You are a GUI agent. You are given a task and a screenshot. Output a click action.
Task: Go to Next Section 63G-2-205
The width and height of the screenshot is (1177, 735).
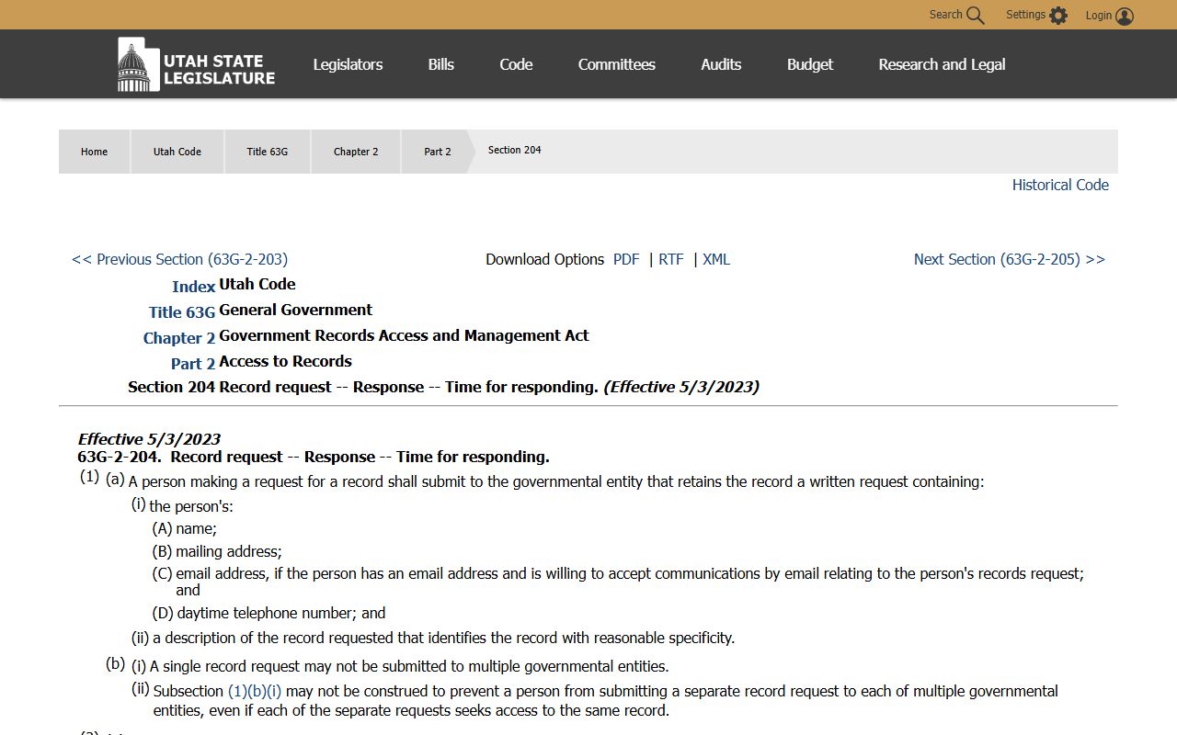(1010, 259)
